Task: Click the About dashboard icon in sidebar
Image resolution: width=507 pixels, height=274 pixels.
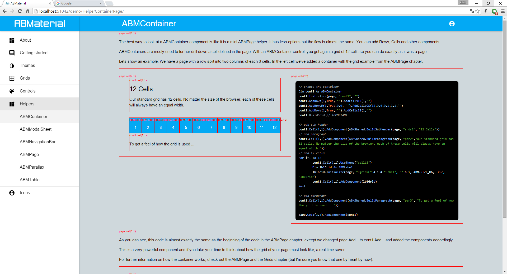Action: [x=12, y=40]
